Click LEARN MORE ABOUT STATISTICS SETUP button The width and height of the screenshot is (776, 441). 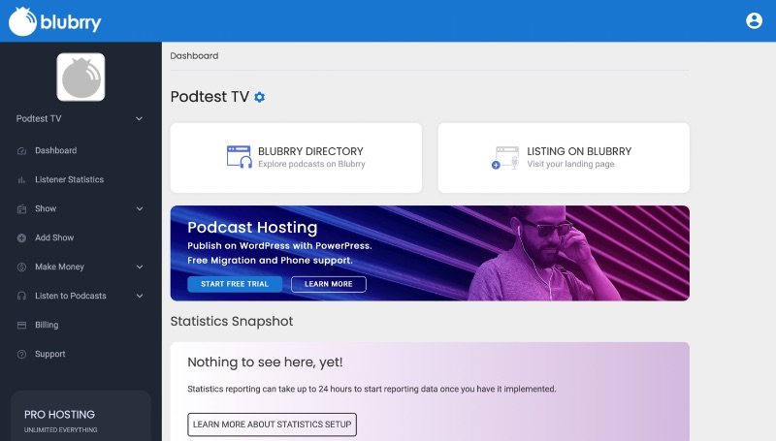pyautogui.click(x=272, y=425)
